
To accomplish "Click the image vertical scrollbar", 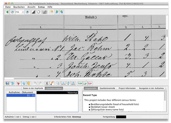I will click(167, 33).
